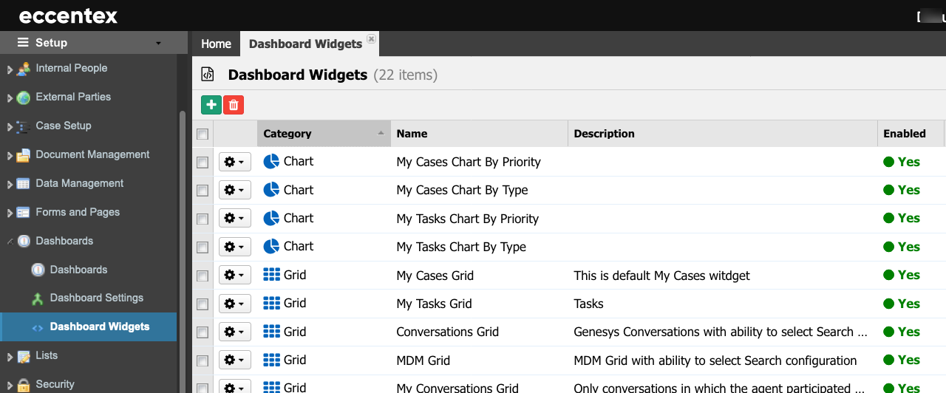Click pie chart icon for My Cases Chart By Priority

click(x=271, y=161)
